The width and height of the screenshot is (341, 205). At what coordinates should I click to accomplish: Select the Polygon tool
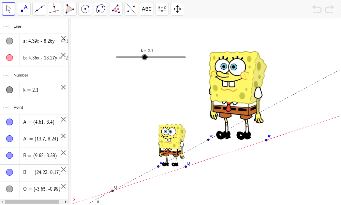click(x=70, y=9)
